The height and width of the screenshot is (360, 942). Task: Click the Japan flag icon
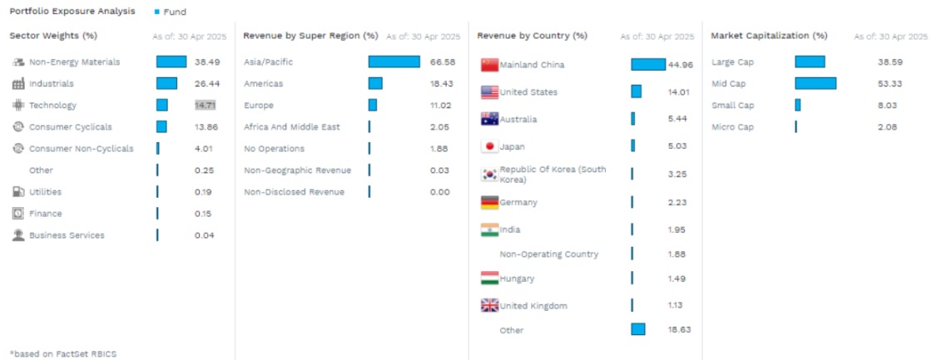[x=489, y=147]
